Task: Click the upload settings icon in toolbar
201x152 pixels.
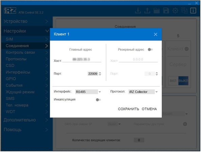Action: coord(147,10)
